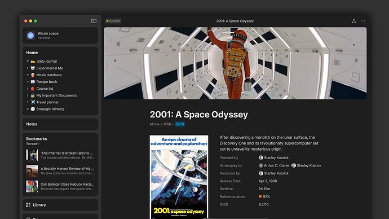Screen dimensions: 389x219
Task: Click the astronaut corridor cover image
Action: pos(235,63)
